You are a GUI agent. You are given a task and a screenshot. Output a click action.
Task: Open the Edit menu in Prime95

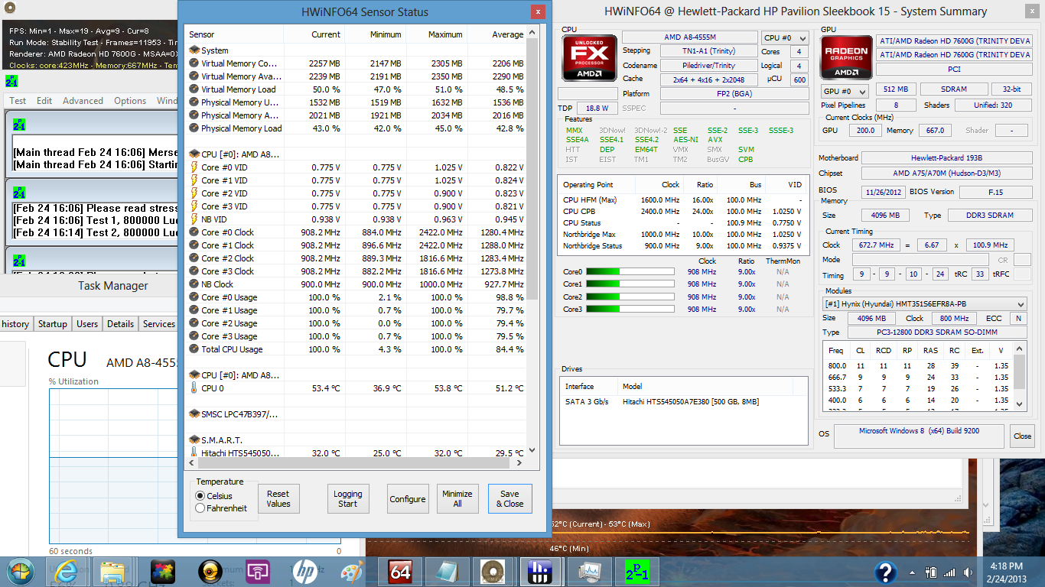pos(44,101)
